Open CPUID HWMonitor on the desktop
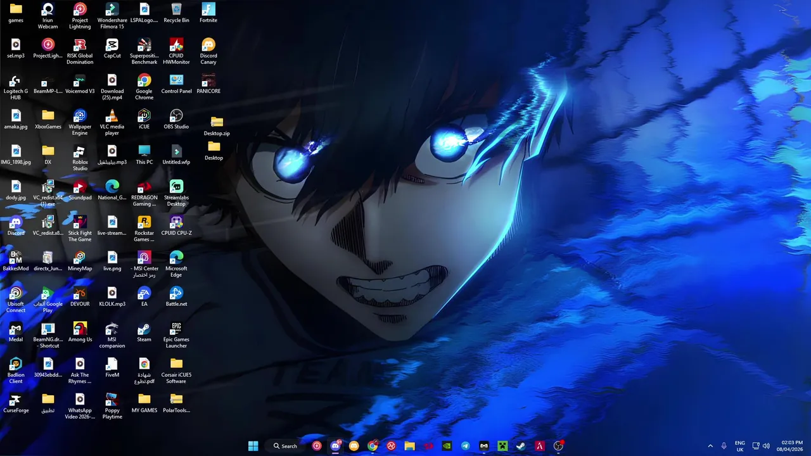Image resolution: width=811 pixels, height=456 pixels. pyautogui.click(x=176, y=51)
